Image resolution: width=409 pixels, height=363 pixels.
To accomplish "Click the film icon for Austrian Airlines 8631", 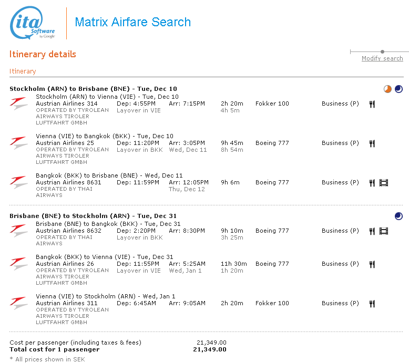I will (x=384, y=183).
